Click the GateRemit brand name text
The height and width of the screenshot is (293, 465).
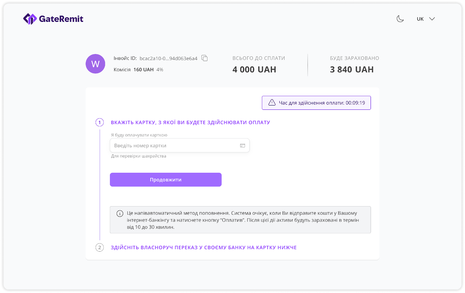pos(61,19)
